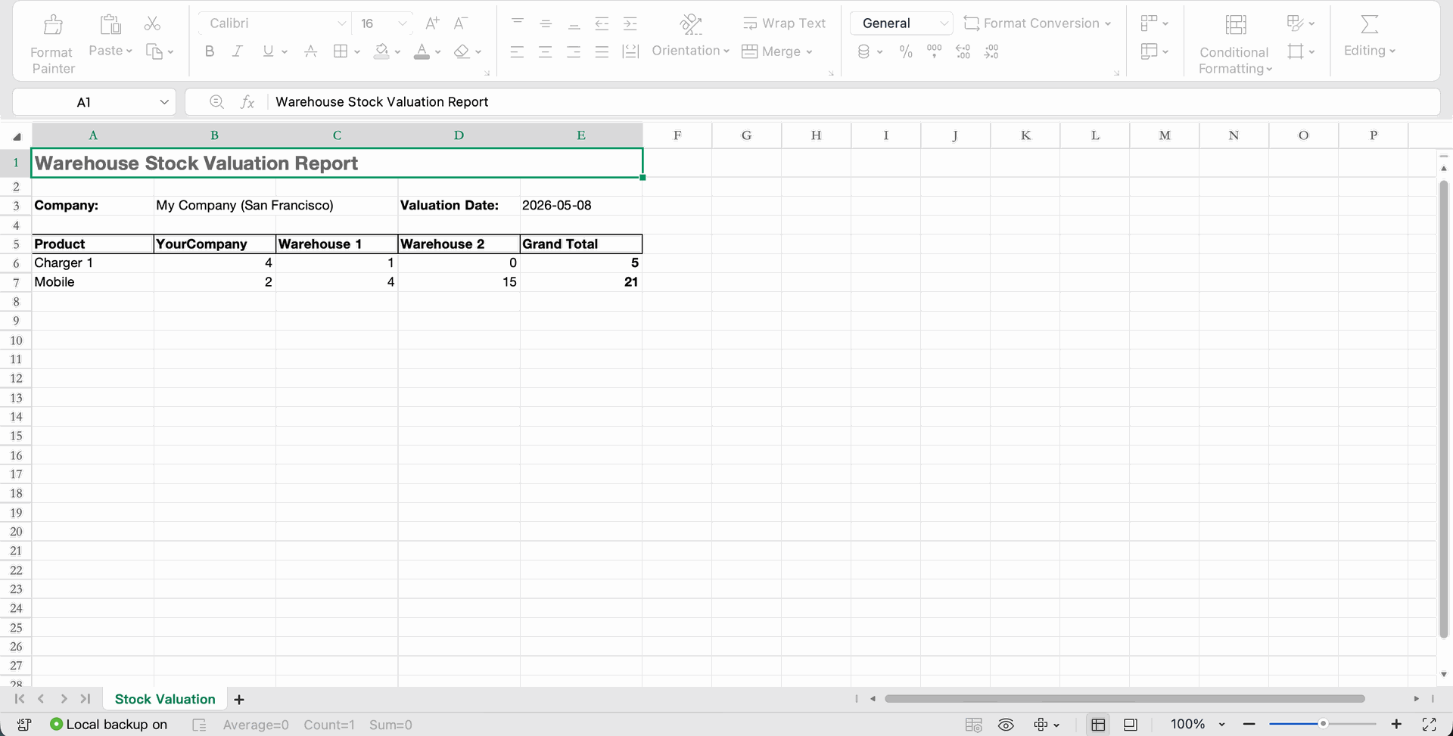
Task: Decrease indent icon
Action: (602, 23)
